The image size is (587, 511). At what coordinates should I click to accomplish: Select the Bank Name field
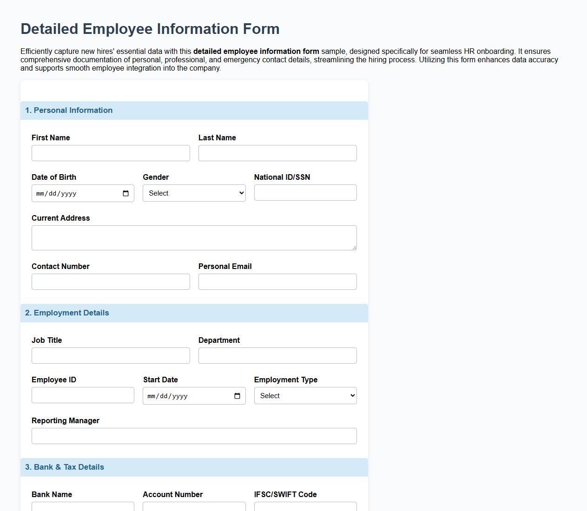[x=83, y=508]
